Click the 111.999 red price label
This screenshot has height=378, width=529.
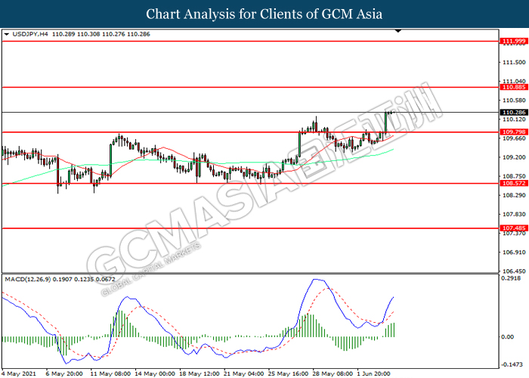[x=513, y=41]
